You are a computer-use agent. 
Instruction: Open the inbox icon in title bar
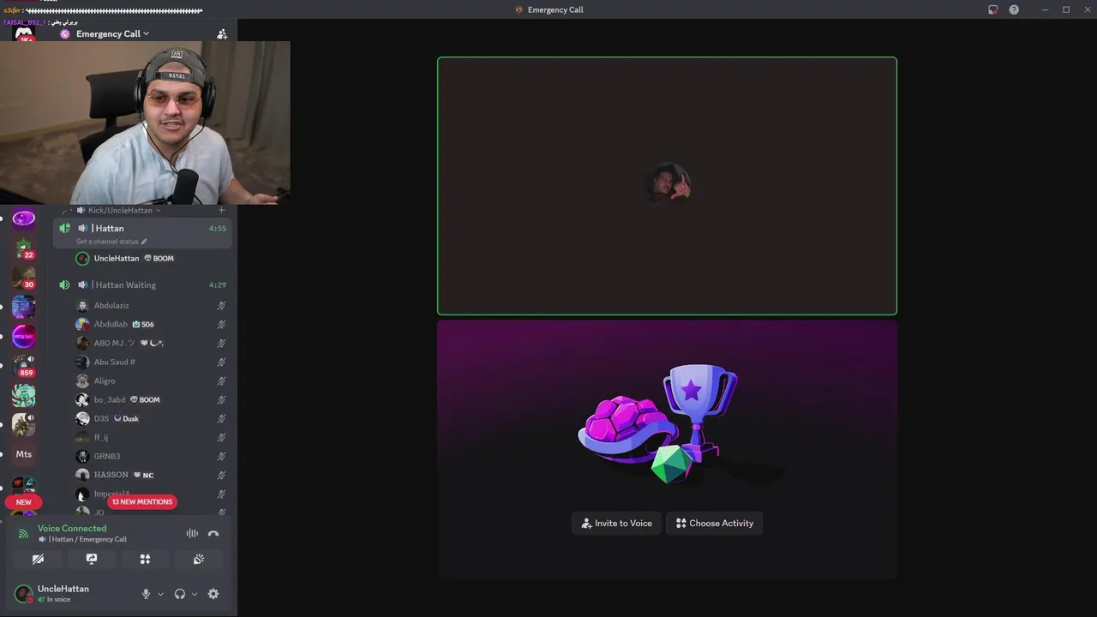pos(992,9)
